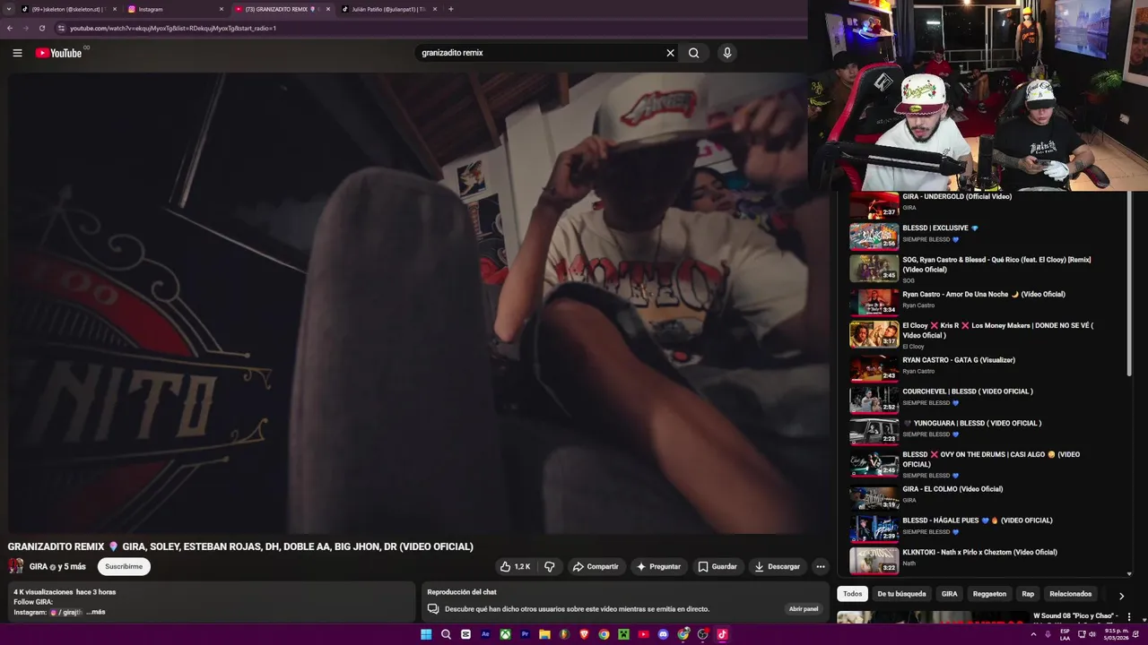Click the Guardar button
Image resolution: width=1148 pixels, height=645 pixels.
tap(717, 566)
